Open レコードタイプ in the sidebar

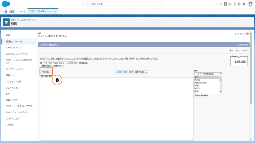12,88
